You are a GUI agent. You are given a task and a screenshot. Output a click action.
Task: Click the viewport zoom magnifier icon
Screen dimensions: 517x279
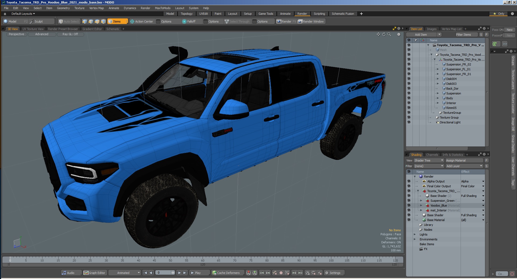[389, 34]
